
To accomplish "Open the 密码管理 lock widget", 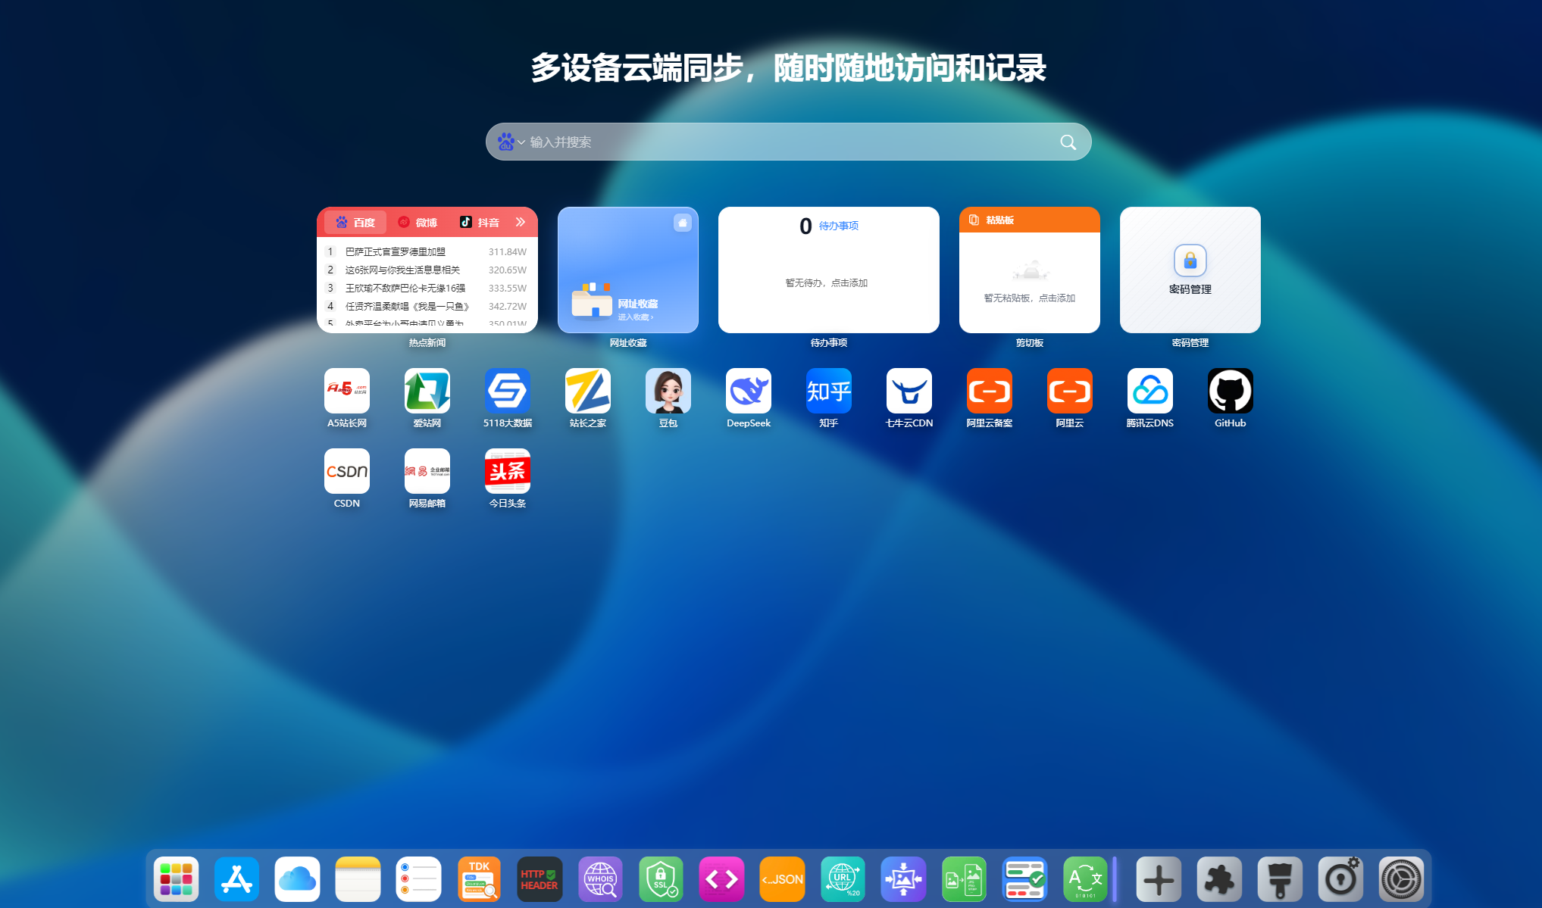I will [1190, 270].
